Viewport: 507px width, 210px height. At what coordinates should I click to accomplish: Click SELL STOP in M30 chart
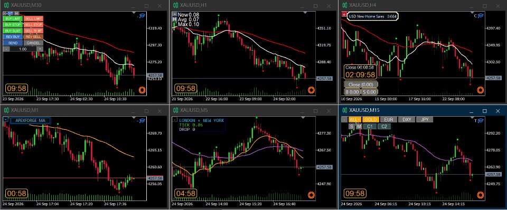33,25
